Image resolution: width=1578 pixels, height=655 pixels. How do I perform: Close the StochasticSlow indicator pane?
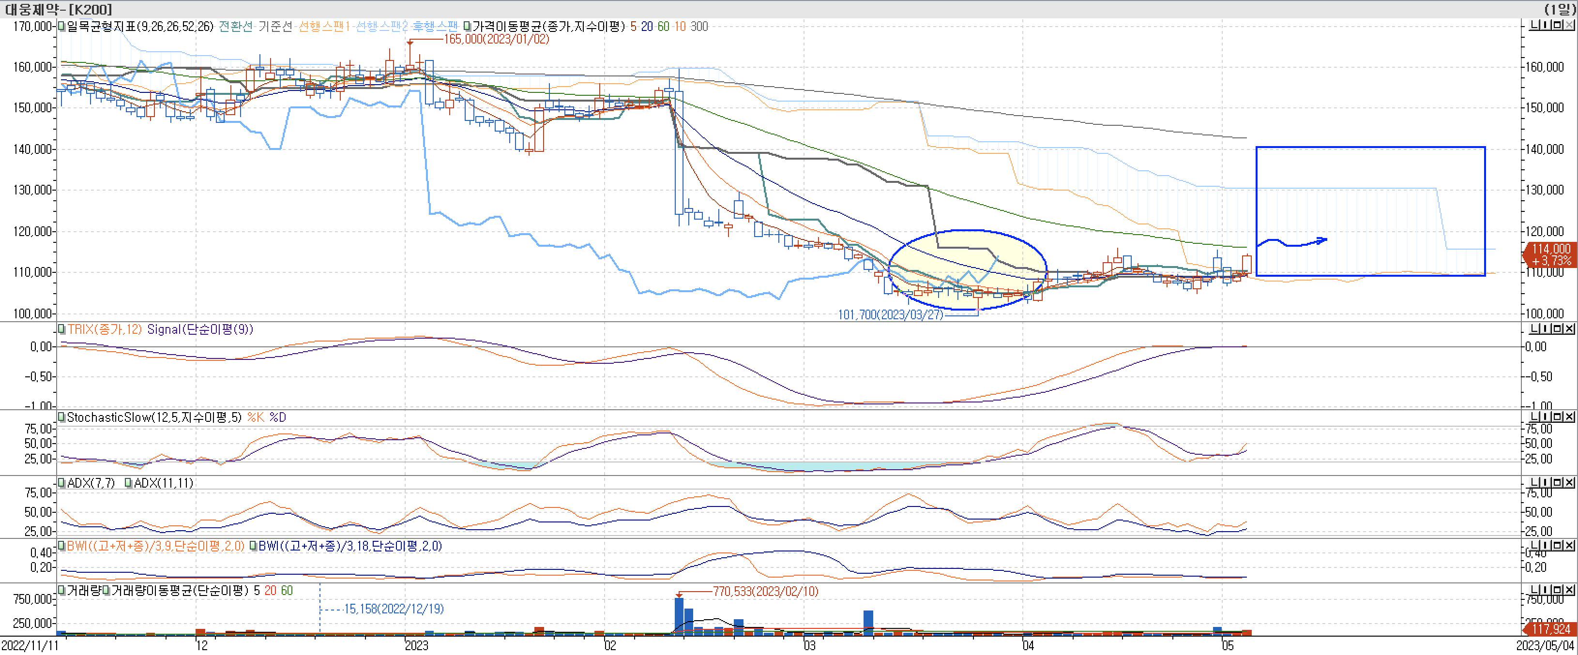pos(1569,416)
